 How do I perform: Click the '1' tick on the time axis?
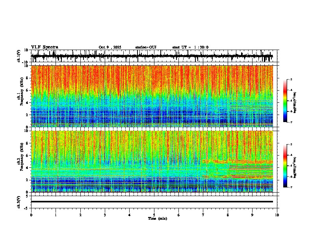(x=56, y=215)
